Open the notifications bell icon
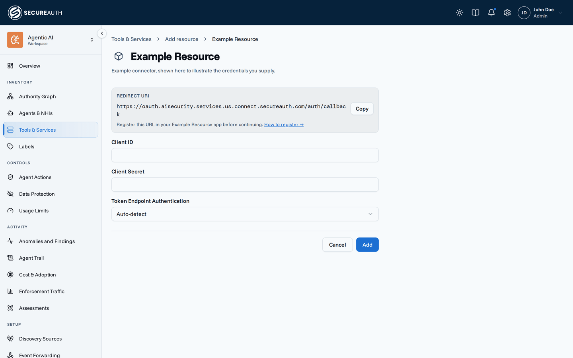The width and height of the screenshot is (573, 358). pyautogui.click(x=491, y=13)
